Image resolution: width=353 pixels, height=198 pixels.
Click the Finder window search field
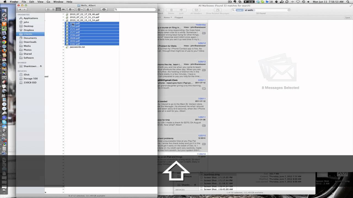[x=135, y=9]
